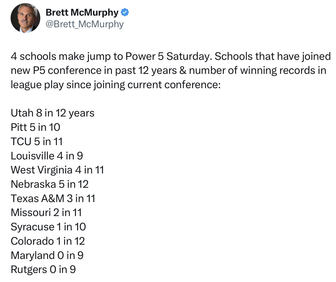Click the 'Utah 8 in 12 years' line
Image resolution: width=336 pixels, height=282 pixels.
(x=52, y=113)
